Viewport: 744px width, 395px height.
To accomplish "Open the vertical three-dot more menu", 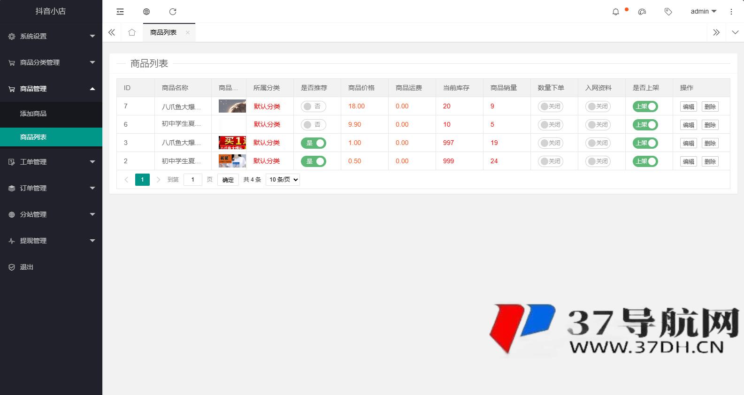I will point(731,12).
